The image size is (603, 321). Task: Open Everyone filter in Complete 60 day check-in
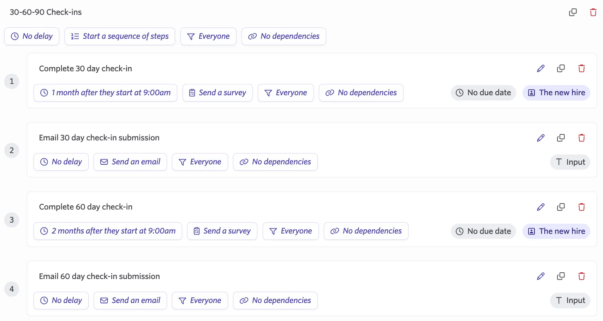click(x=291, y=231)
